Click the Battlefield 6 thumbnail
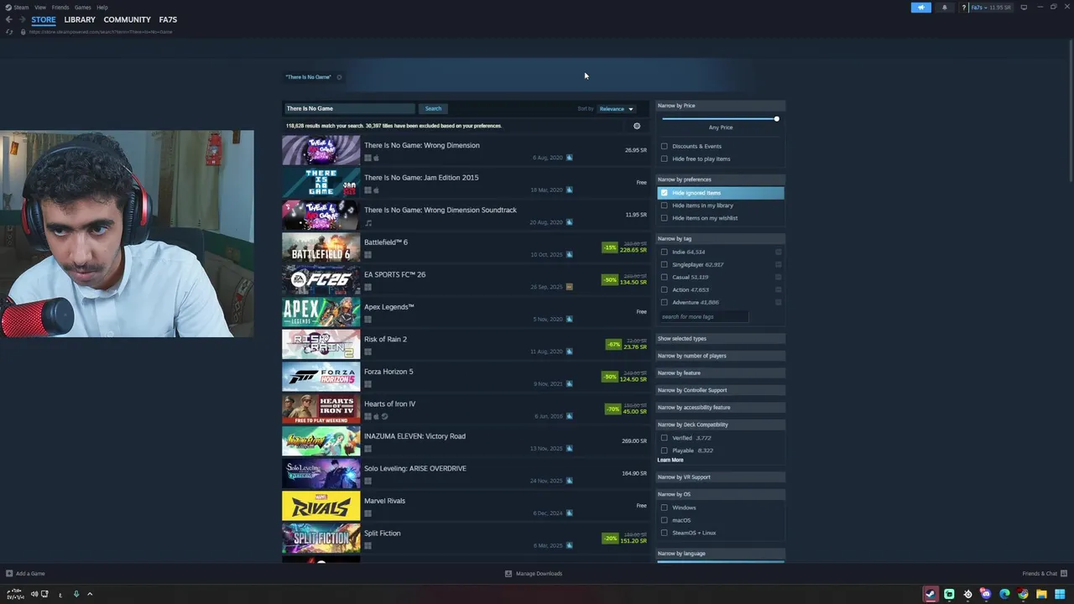1074x604 pixels. [x=321, y=247]
